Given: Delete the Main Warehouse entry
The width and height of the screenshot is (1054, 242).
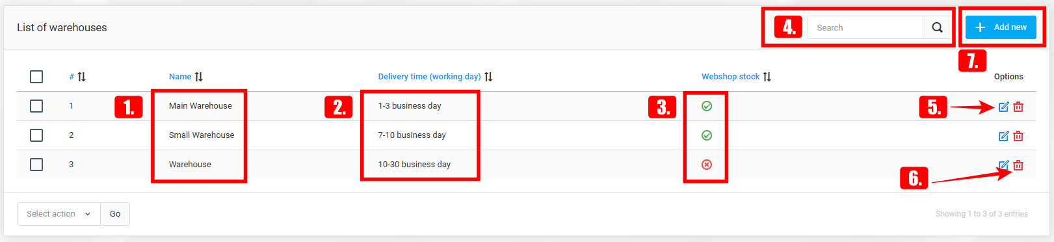Looking at the screenshot, I should coord(1018,107).
